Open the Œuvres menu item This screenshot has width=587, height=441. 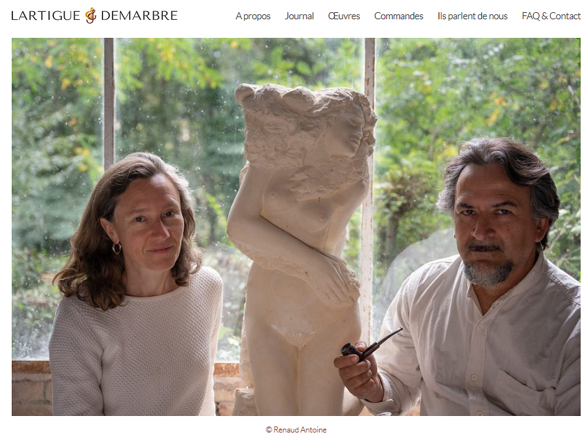[344, 16]
